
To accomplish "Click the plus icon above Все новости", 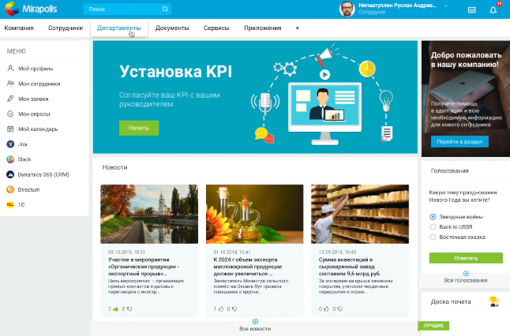I will click(256, 321).
